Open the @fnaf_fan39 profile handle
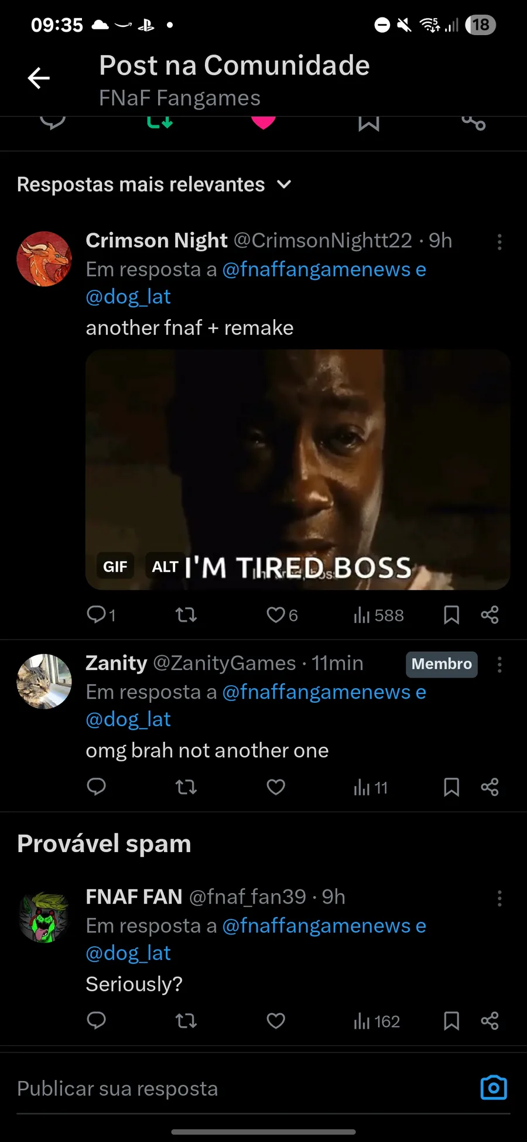The height and width of the screenshot is (1142, 527). pos(248,897)
